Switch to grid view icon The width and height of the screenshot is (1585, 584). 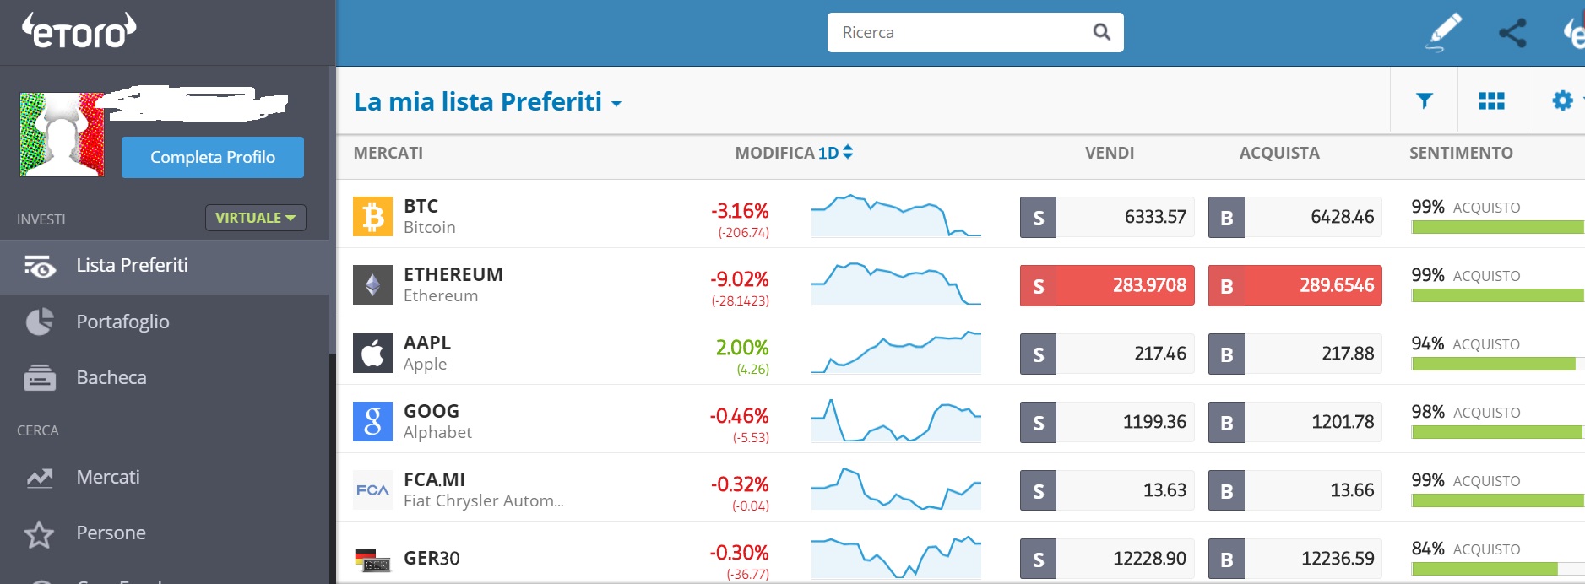[x=1492, y=100]
